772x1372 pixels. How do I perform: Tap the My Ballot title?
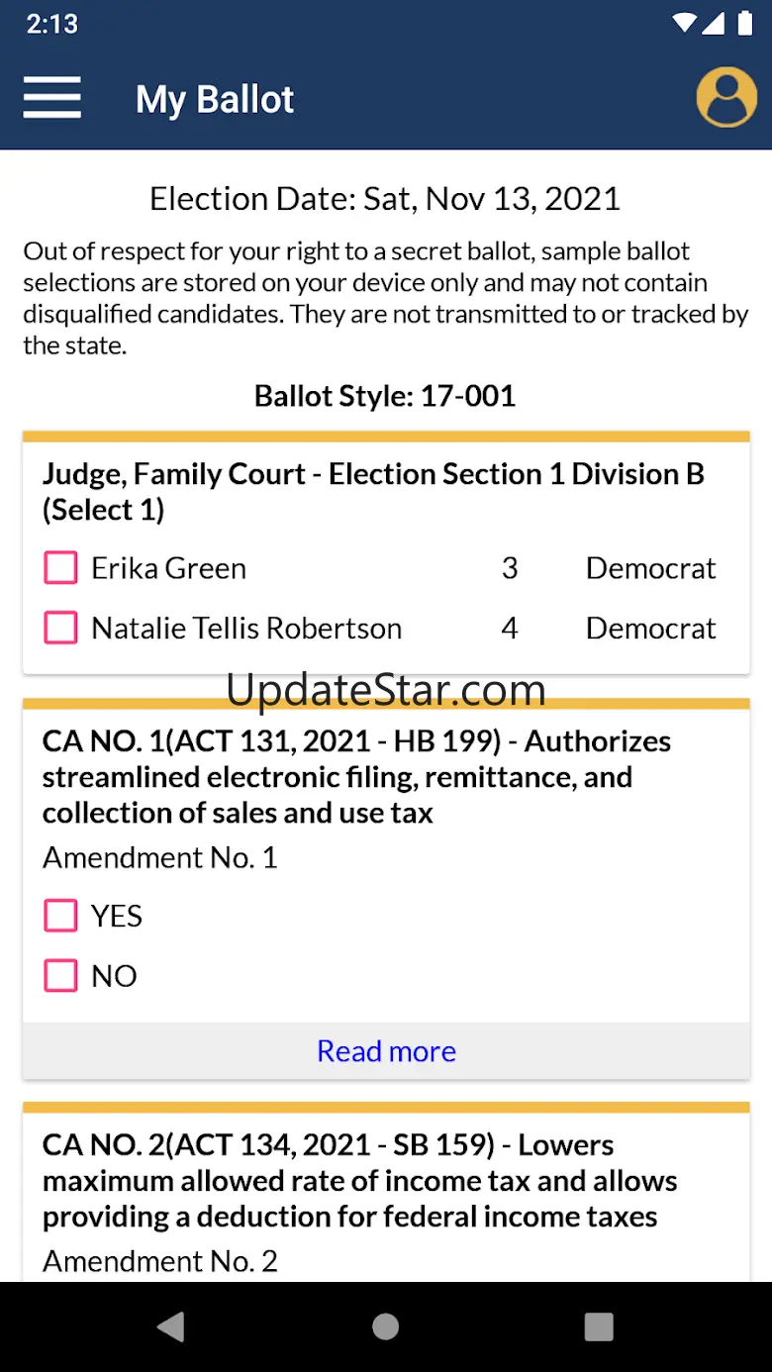tap(215, 99)
